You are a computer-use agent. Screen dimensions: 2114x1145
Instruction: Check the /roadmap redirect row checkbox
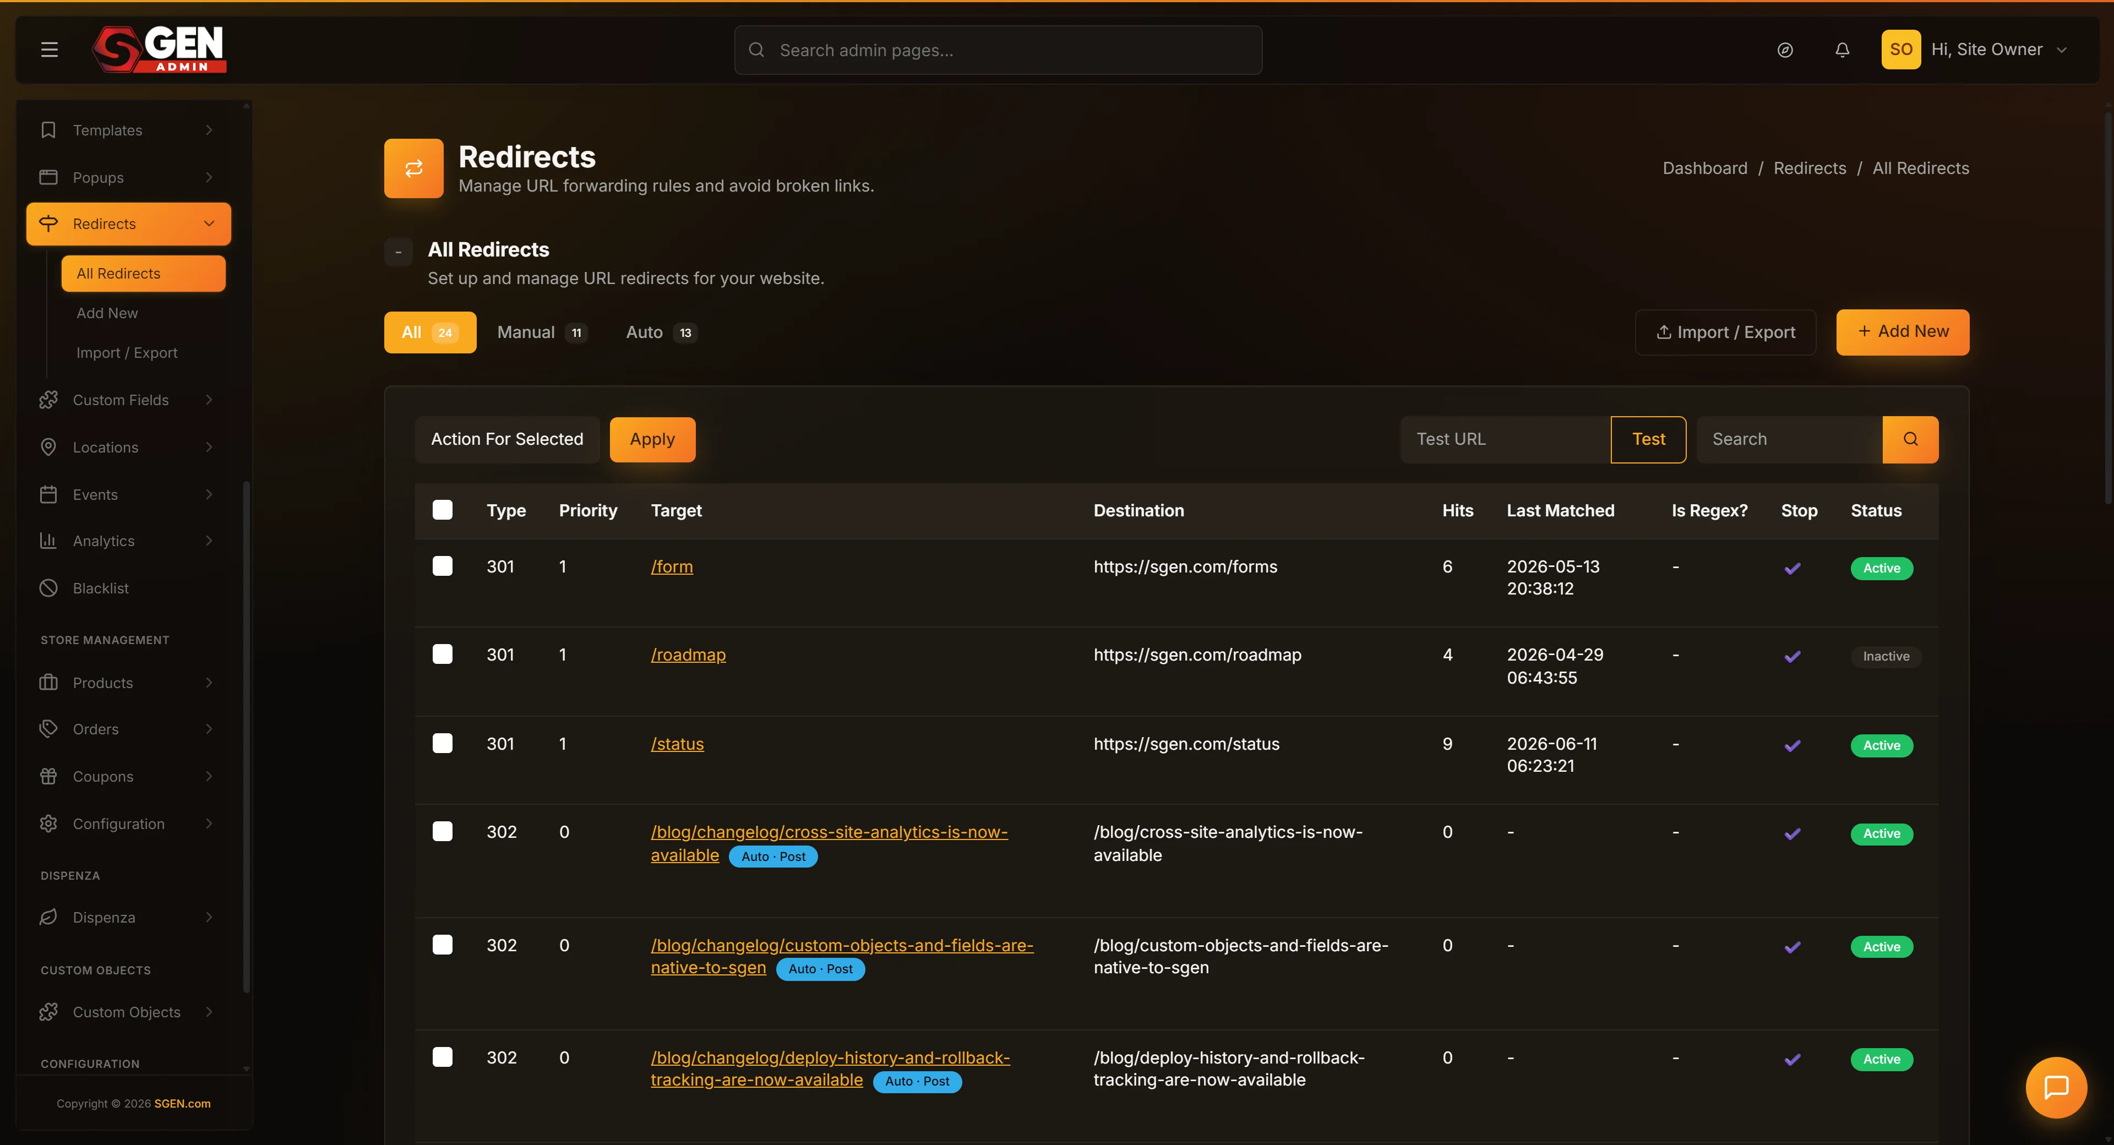click(442, 653)
